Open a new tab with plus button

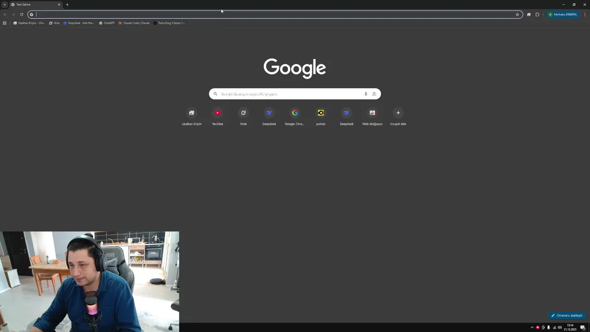67,5
